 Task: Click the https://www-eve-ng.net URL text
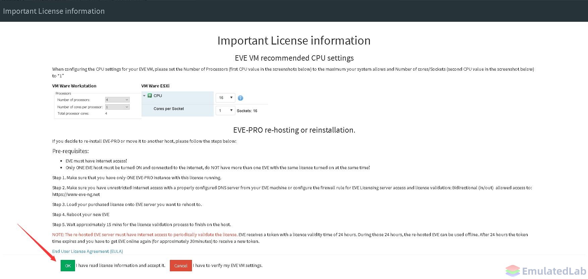tap(76, 194)
